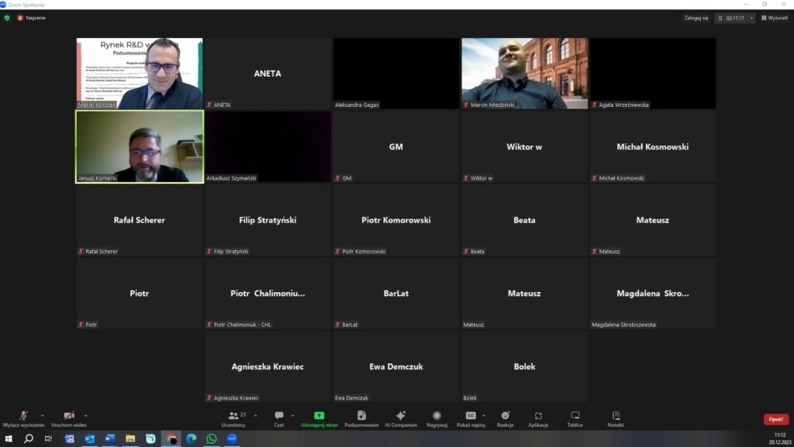Open the Podsumowanie meeting summary
Screen dimensions: 794x447
(x=361, y=416)
